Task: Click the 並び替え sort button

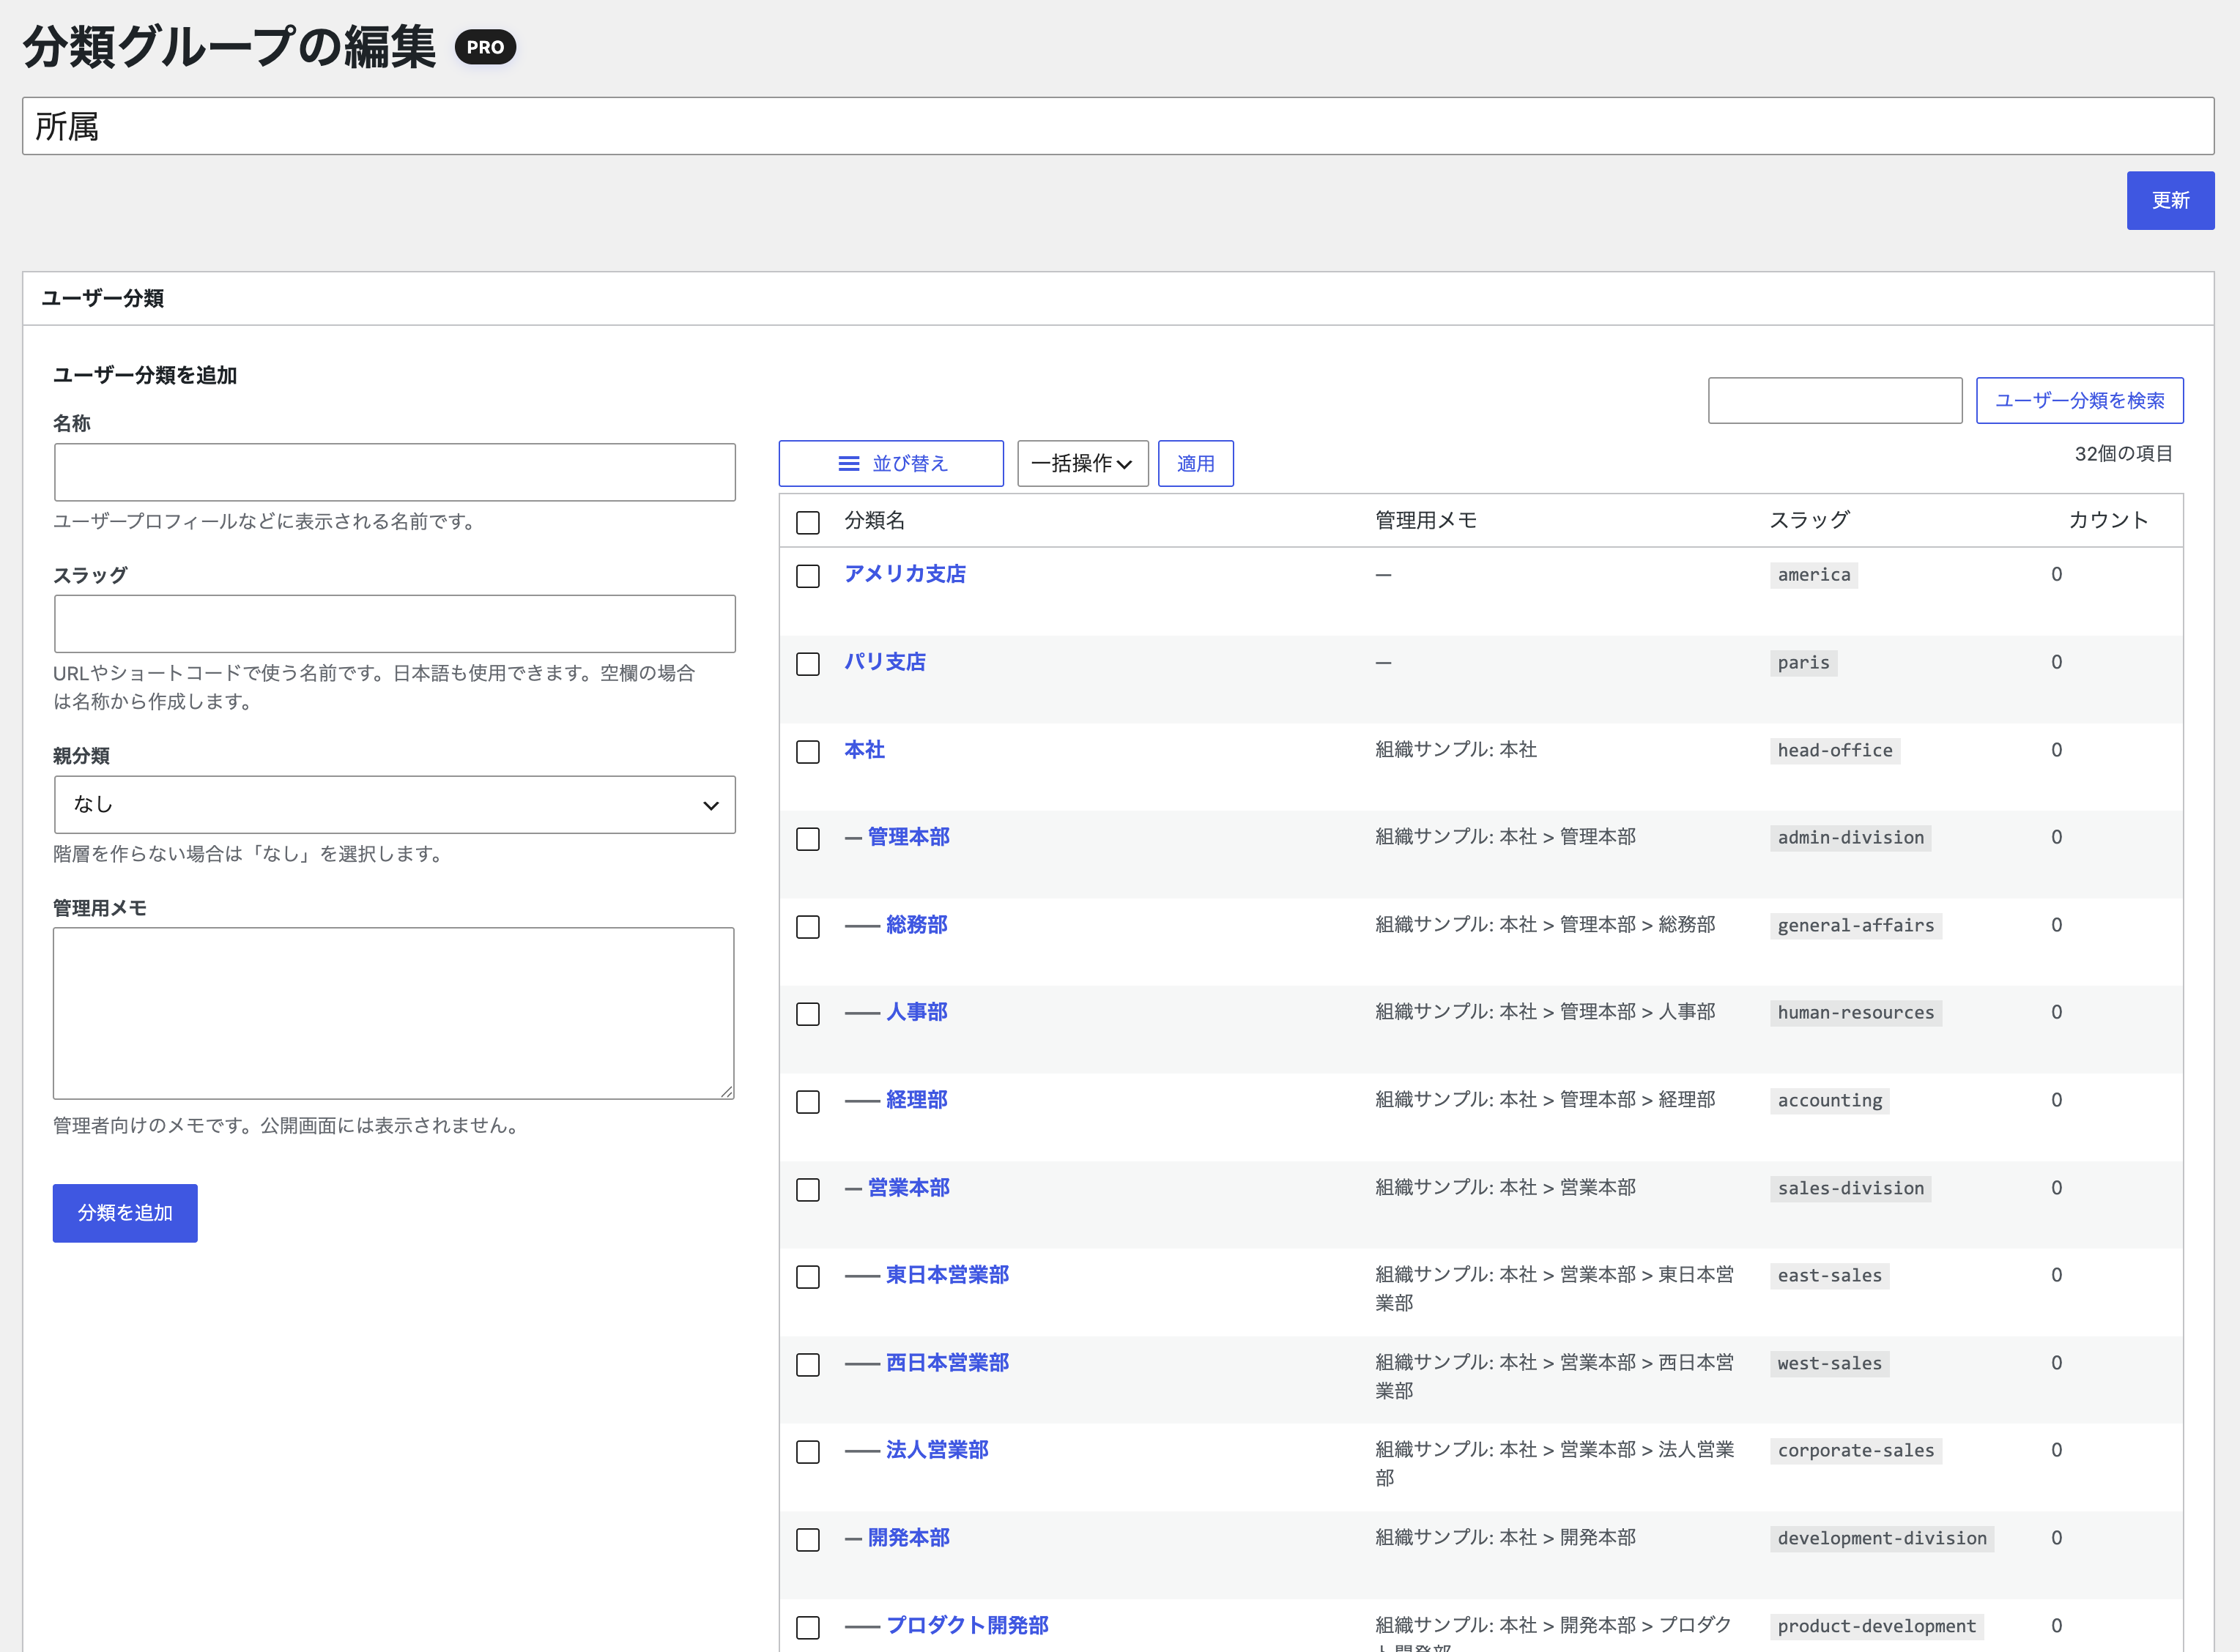Action: (x=891, y=463)
